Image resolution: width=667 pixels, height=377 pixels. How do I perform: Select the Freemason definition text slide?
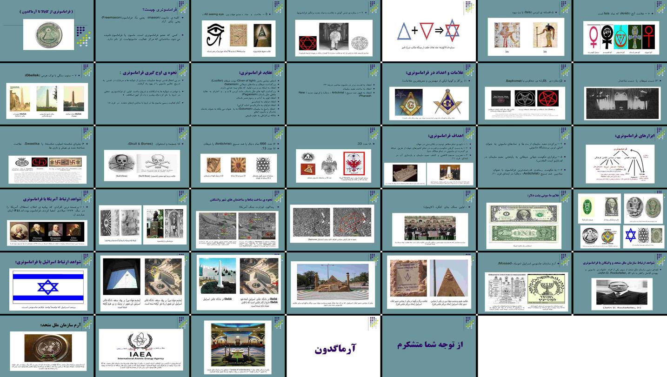(x=142, y=31)
